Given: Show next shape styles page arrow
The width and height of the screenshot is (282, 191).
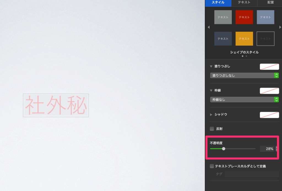Looking at the screenshot, I should (x=280, y=27).
